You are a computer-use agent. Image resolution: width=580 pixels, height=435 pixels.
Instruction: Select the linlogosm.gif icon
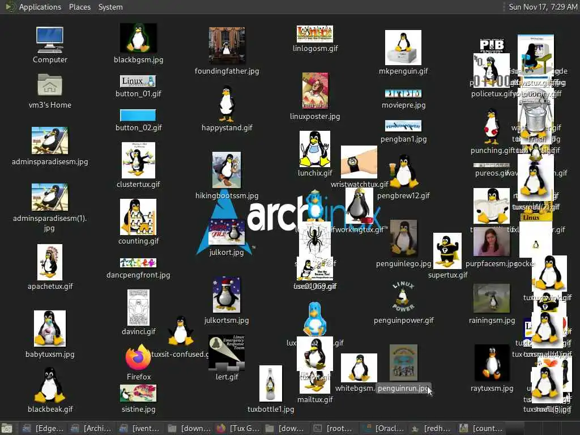pyautogui.click(x=315, y=33)
